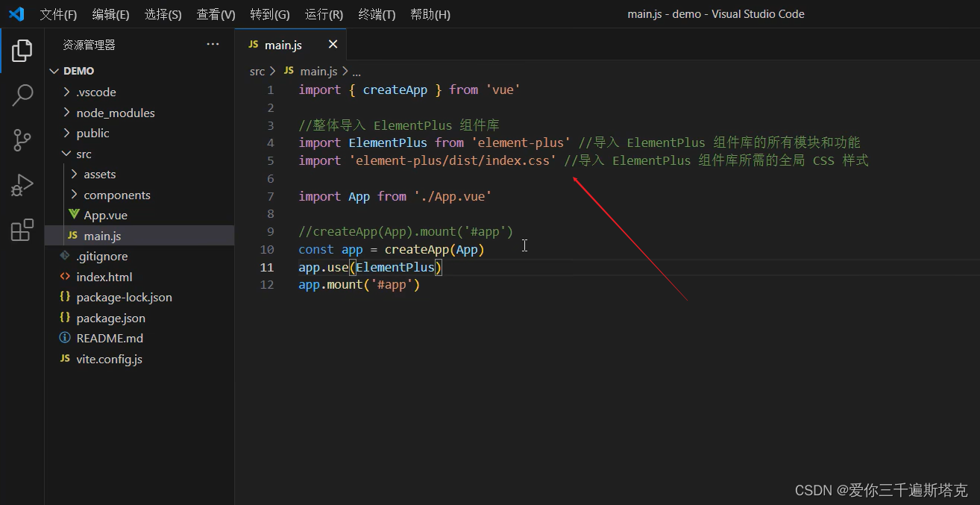Open the 运行(R) menu
This screenshot has width=980, height=505.
pyautogui.click(x=324, y=14)
